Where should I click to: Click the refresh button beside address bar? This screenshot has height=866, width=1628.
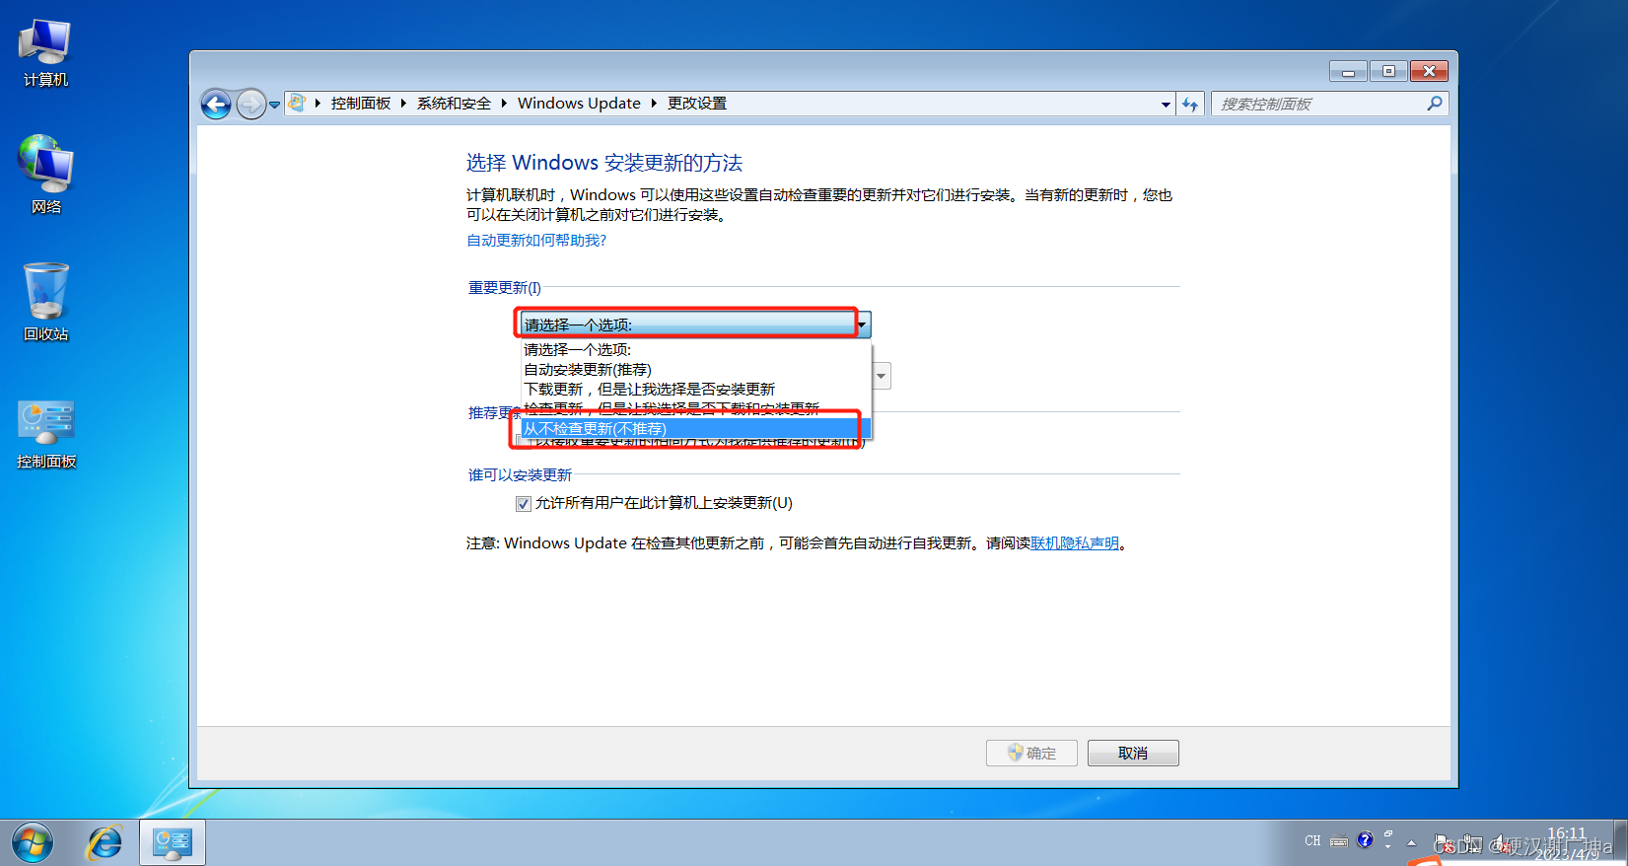tap(1190, 104)
